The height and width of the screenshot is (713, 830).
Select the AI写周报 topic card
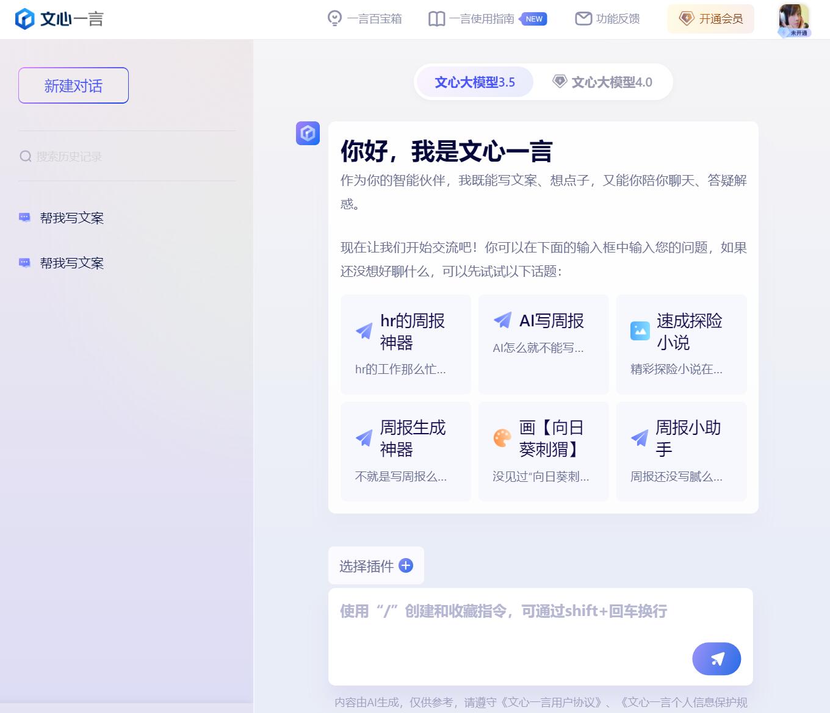click(544, 344)
